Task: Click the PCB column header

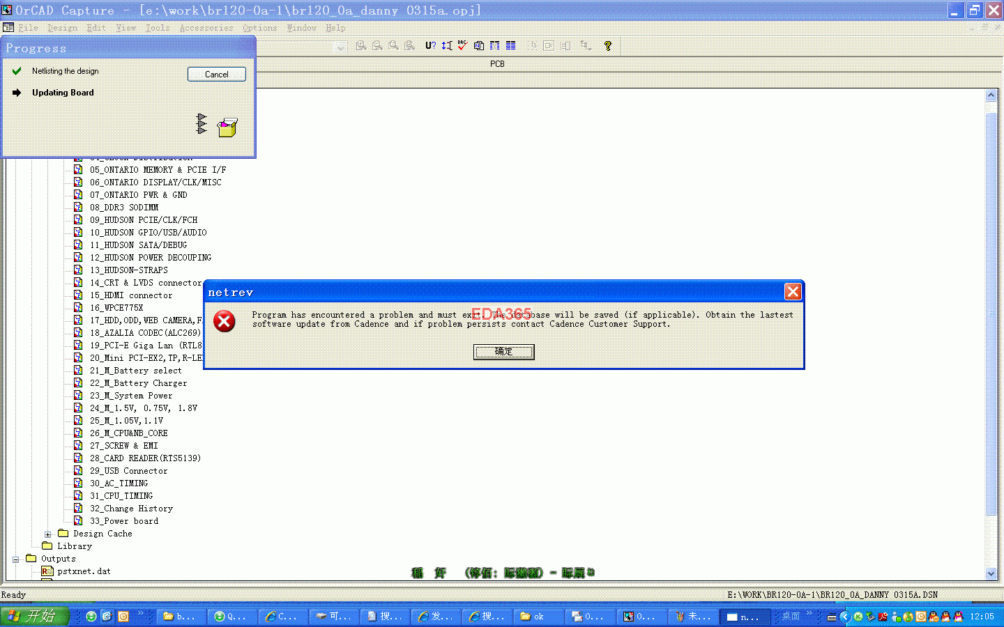Action: (497, 64)
